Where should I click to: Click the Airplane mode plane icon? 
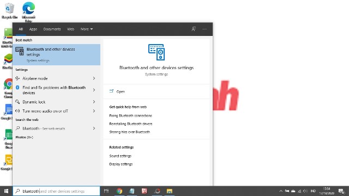(17, 78)
